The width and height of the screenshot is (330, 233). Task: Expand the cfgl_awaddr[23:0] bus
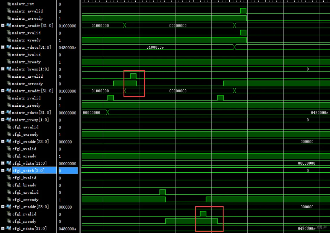coord(3,141)
